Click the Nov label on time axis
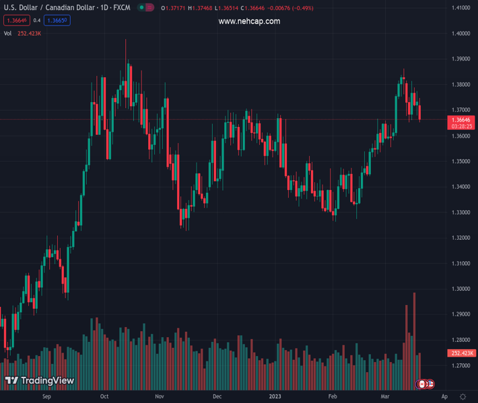The width and height of the screenshot is (478, 403). 160,396
